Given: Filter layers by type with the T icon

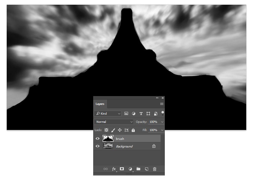Looking at the screenshot, I should point(141,113).
